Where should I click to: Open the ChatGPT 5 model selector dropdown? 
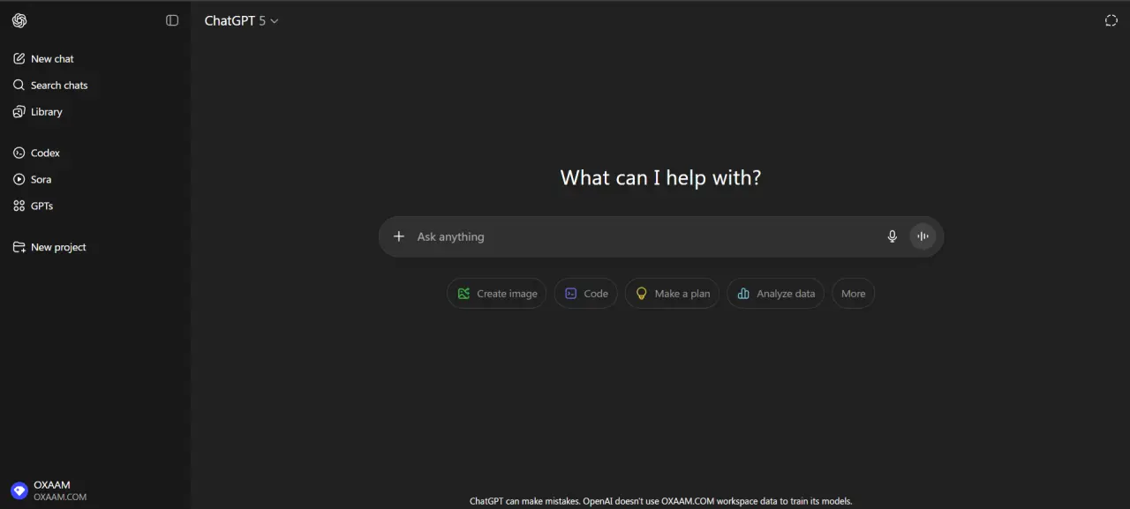(241, 20)
